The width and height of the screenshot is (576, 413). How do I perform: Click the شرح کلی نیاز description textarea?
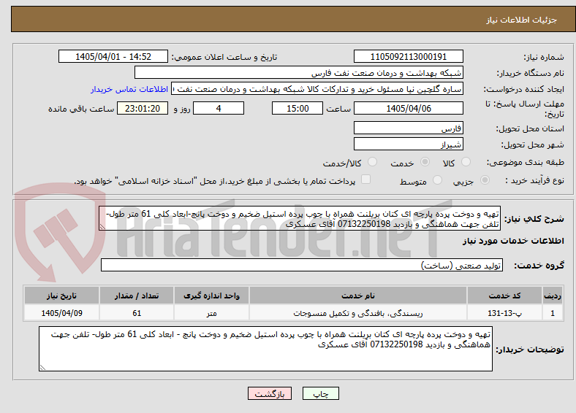pyautogui.click(x=300, y=219)
